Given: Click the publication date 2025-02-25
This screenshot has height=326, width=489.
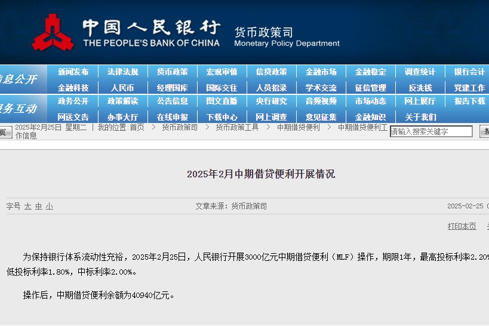Looking at the screenshot, I should (465, 206).
